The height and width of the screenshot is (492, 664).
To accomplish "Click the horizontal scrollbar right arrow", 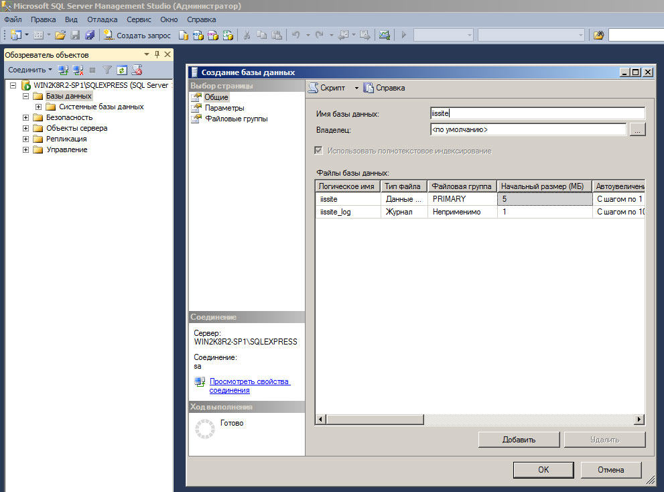I will (639, 419).
